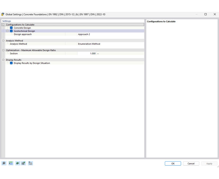Click the Configurations to Calculate info panel title
Image resolution: width=219 pixels, height=179 pixels.
pyautogui.click(x=161, y=21)
